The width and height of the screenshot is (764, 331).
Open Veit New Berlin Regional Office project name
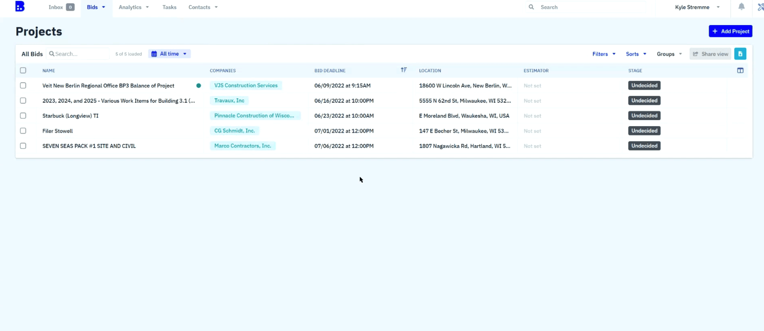[x=108, y=86]
